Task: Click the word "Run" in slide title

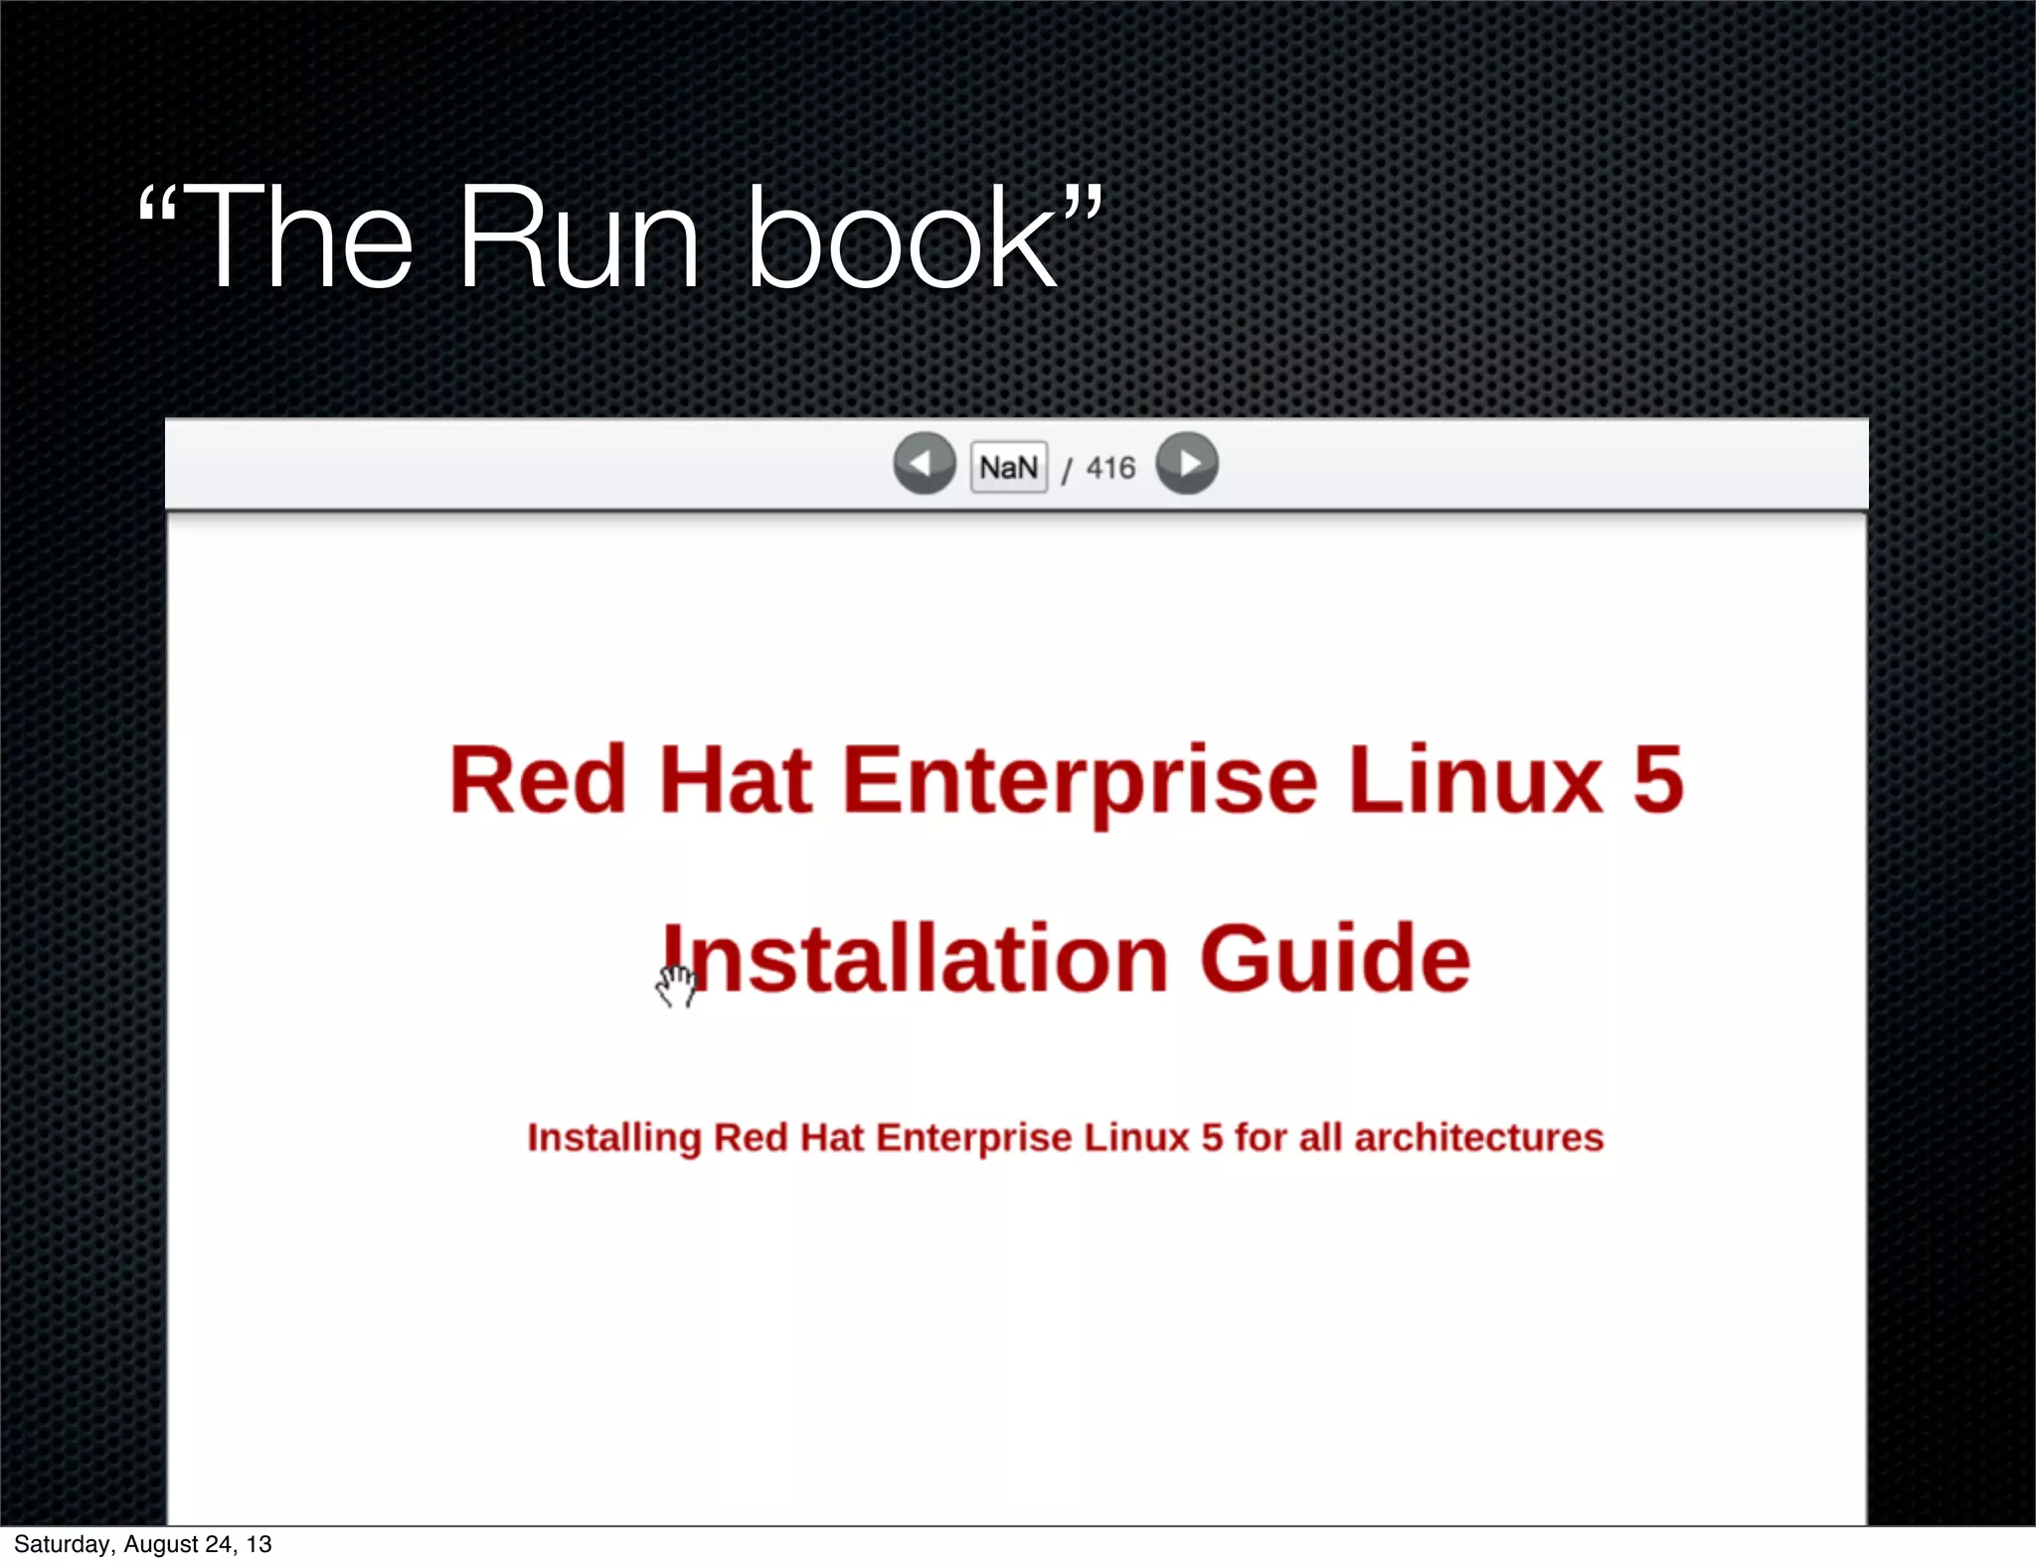Action: tap(579, 239)
